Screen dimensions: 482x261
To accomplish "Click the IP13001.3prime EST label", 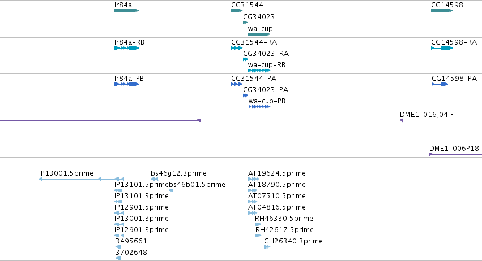I will pyautogui.click(x=142, y=219).
